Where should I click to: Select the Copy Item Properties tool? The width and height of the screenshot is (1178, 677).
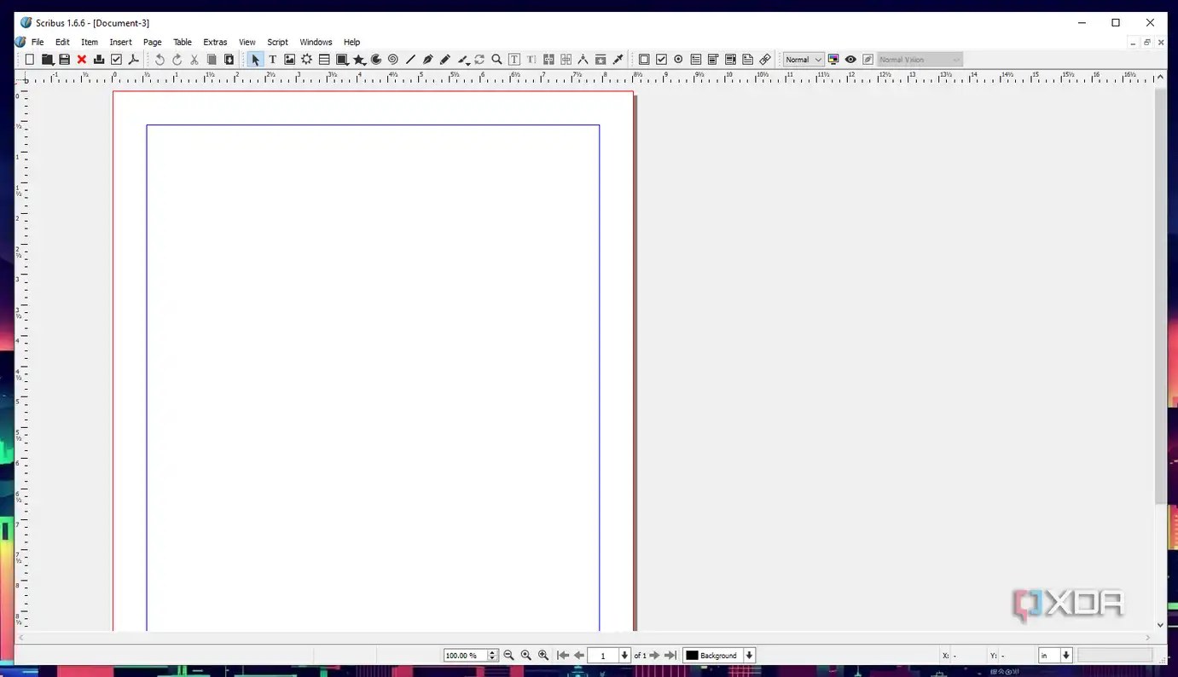pos(601,60)
